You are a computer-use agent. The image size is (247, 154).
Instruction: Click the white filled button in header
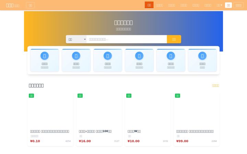point(228,5)
